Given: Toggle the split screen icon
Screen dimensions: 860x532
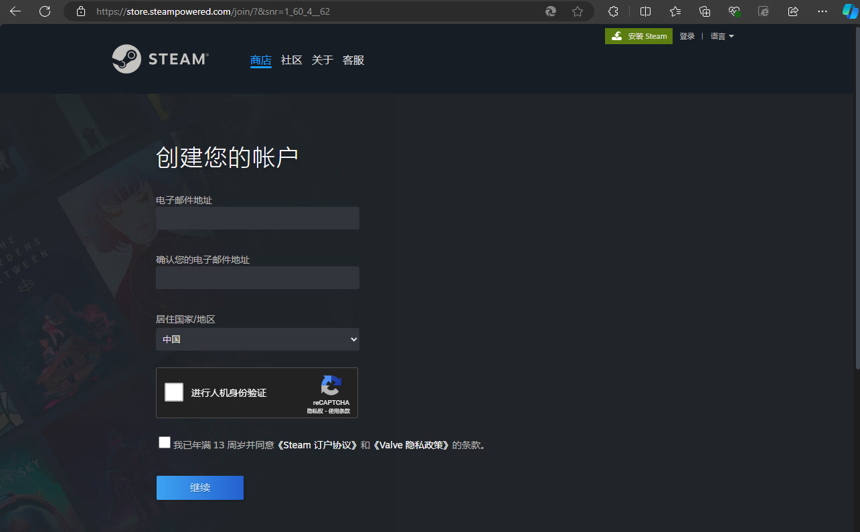Looking at the screenshot, I should coord(645,11).
